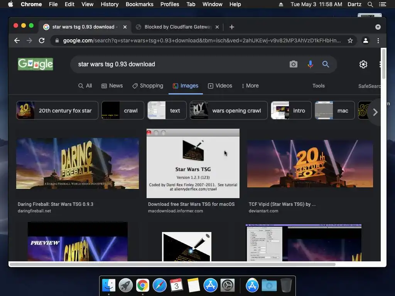Close the star wars tsg tab

tap(125, 27)
